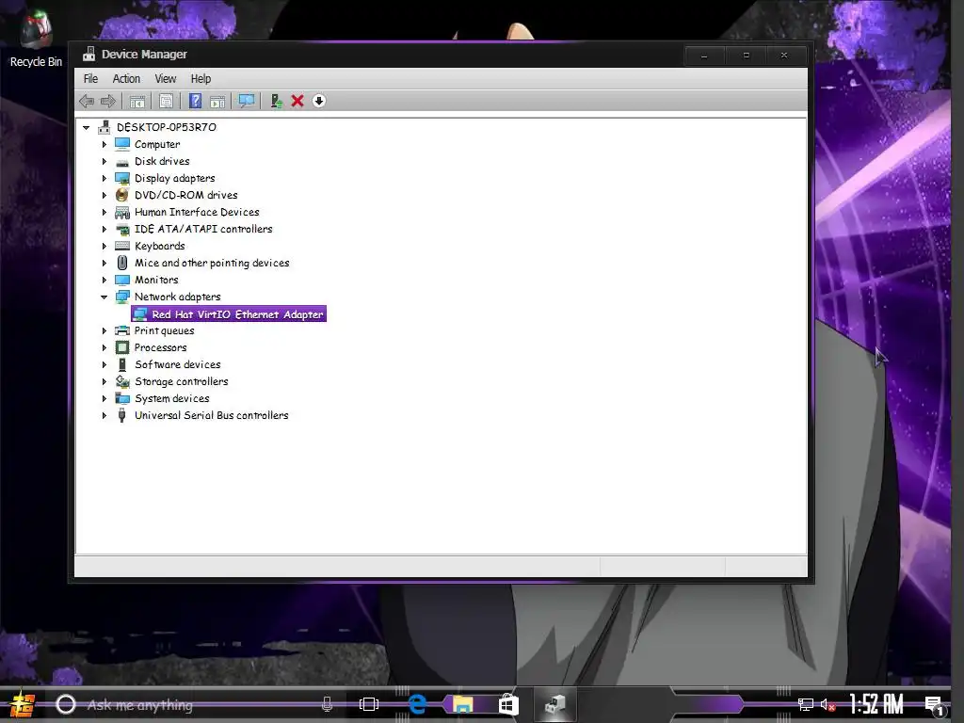
Task: Expand the DVD/CD-ROM drives category
Action: click(104, 195)
